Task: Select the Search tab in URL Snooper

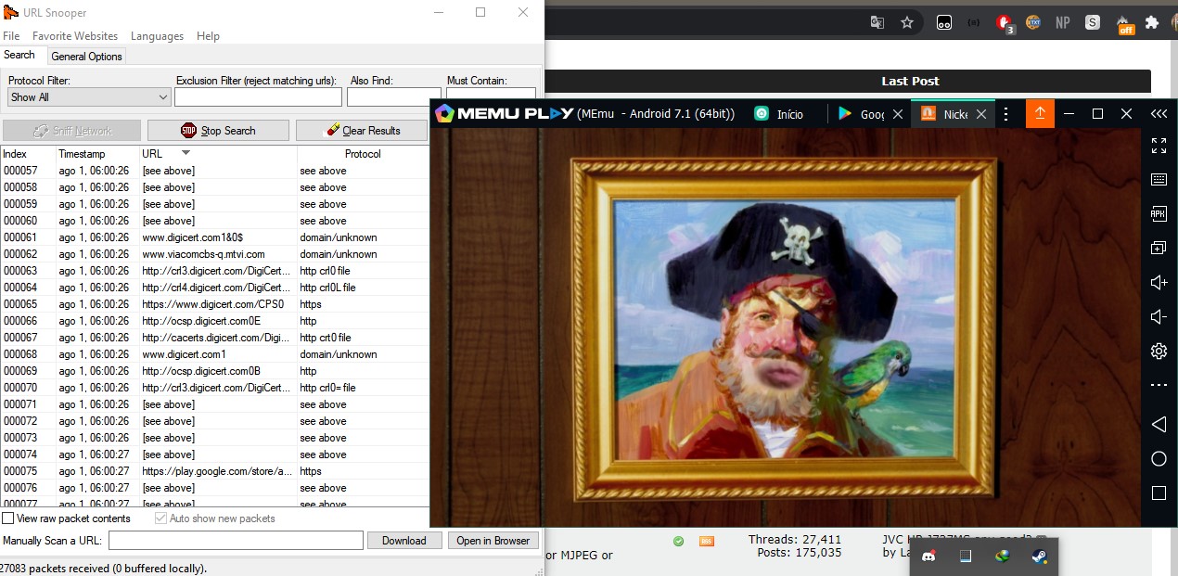Action: pos(19,56)
